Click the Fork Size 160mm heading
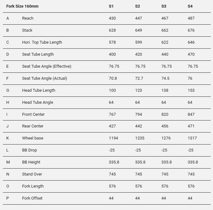 [x=22, y=6]
